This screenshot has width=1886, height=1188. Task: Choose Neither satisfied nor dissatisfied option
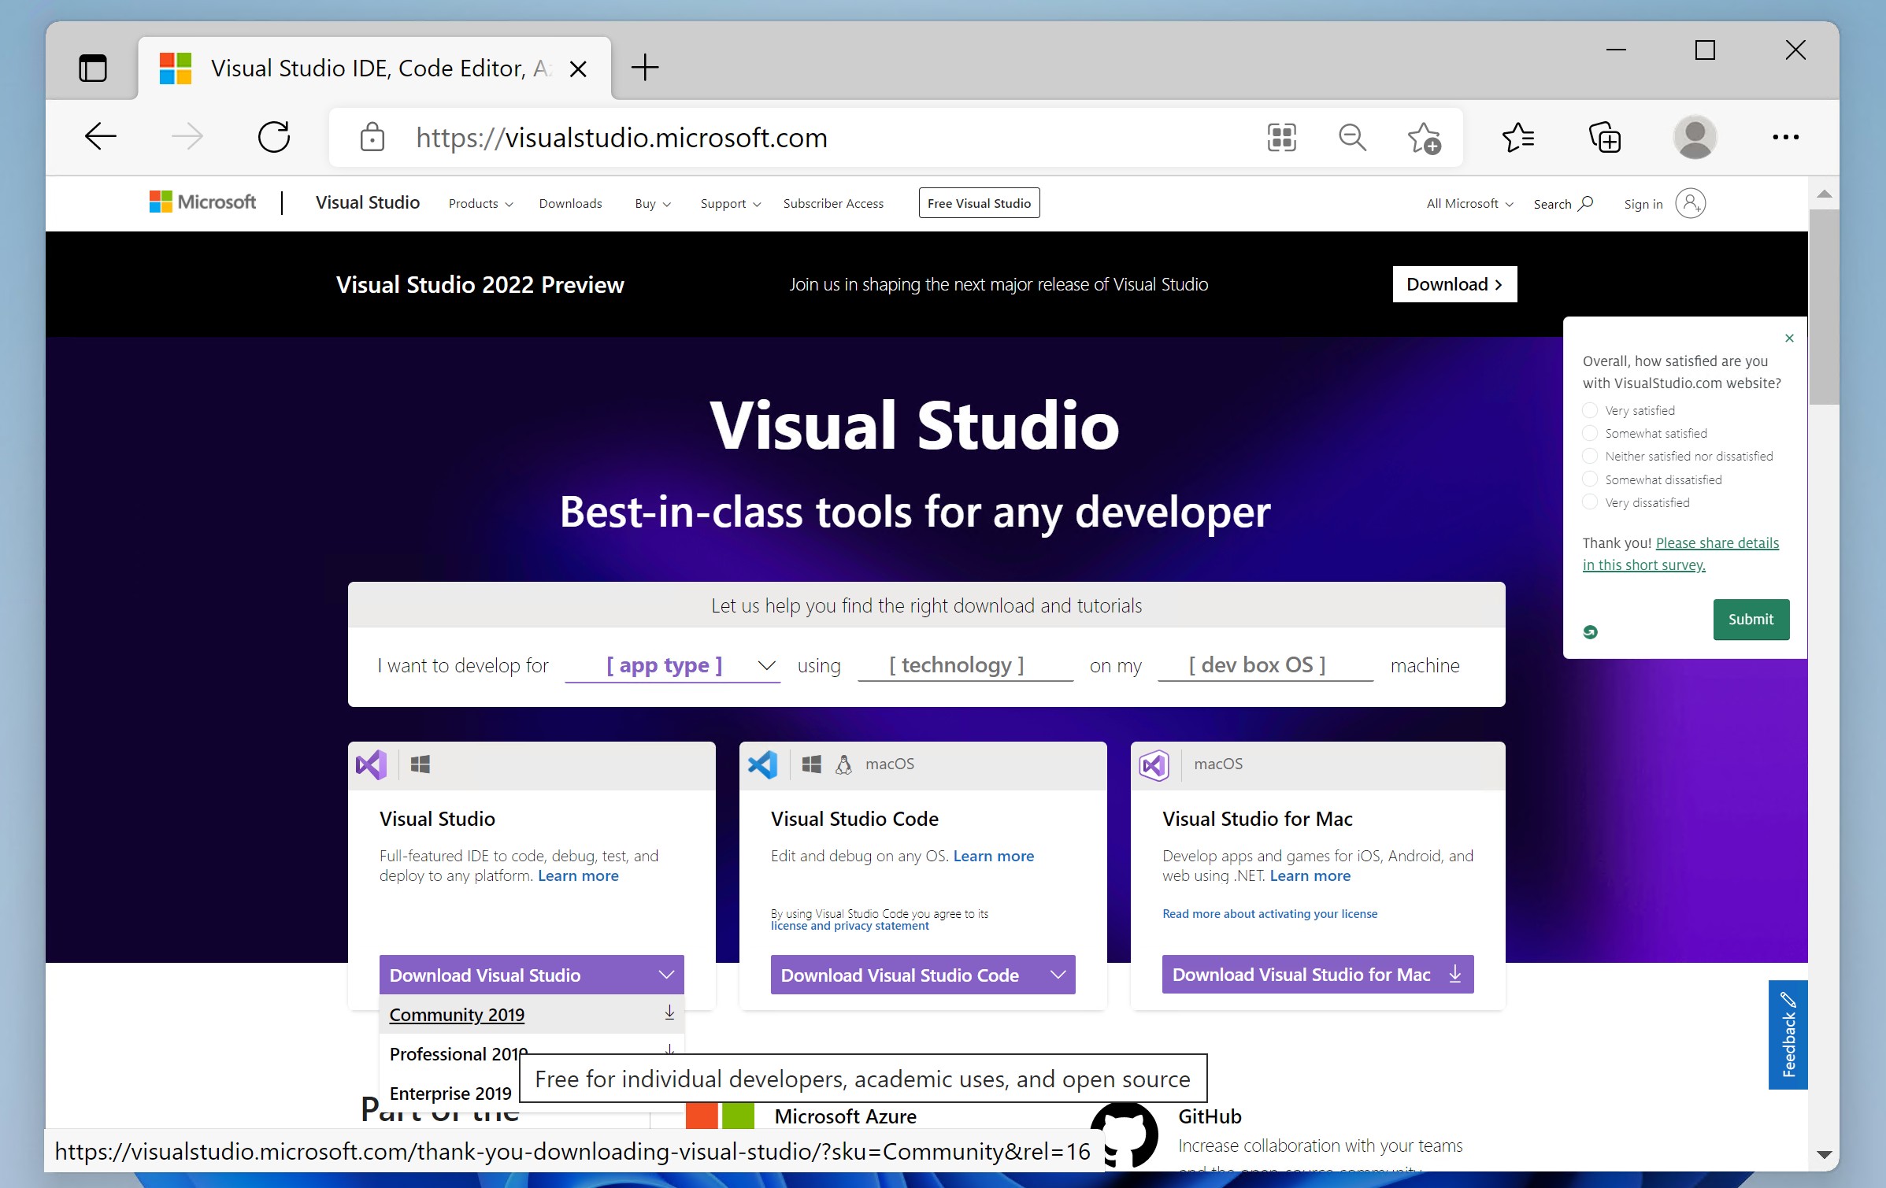pyautogui.click(x=1590, y=456)
